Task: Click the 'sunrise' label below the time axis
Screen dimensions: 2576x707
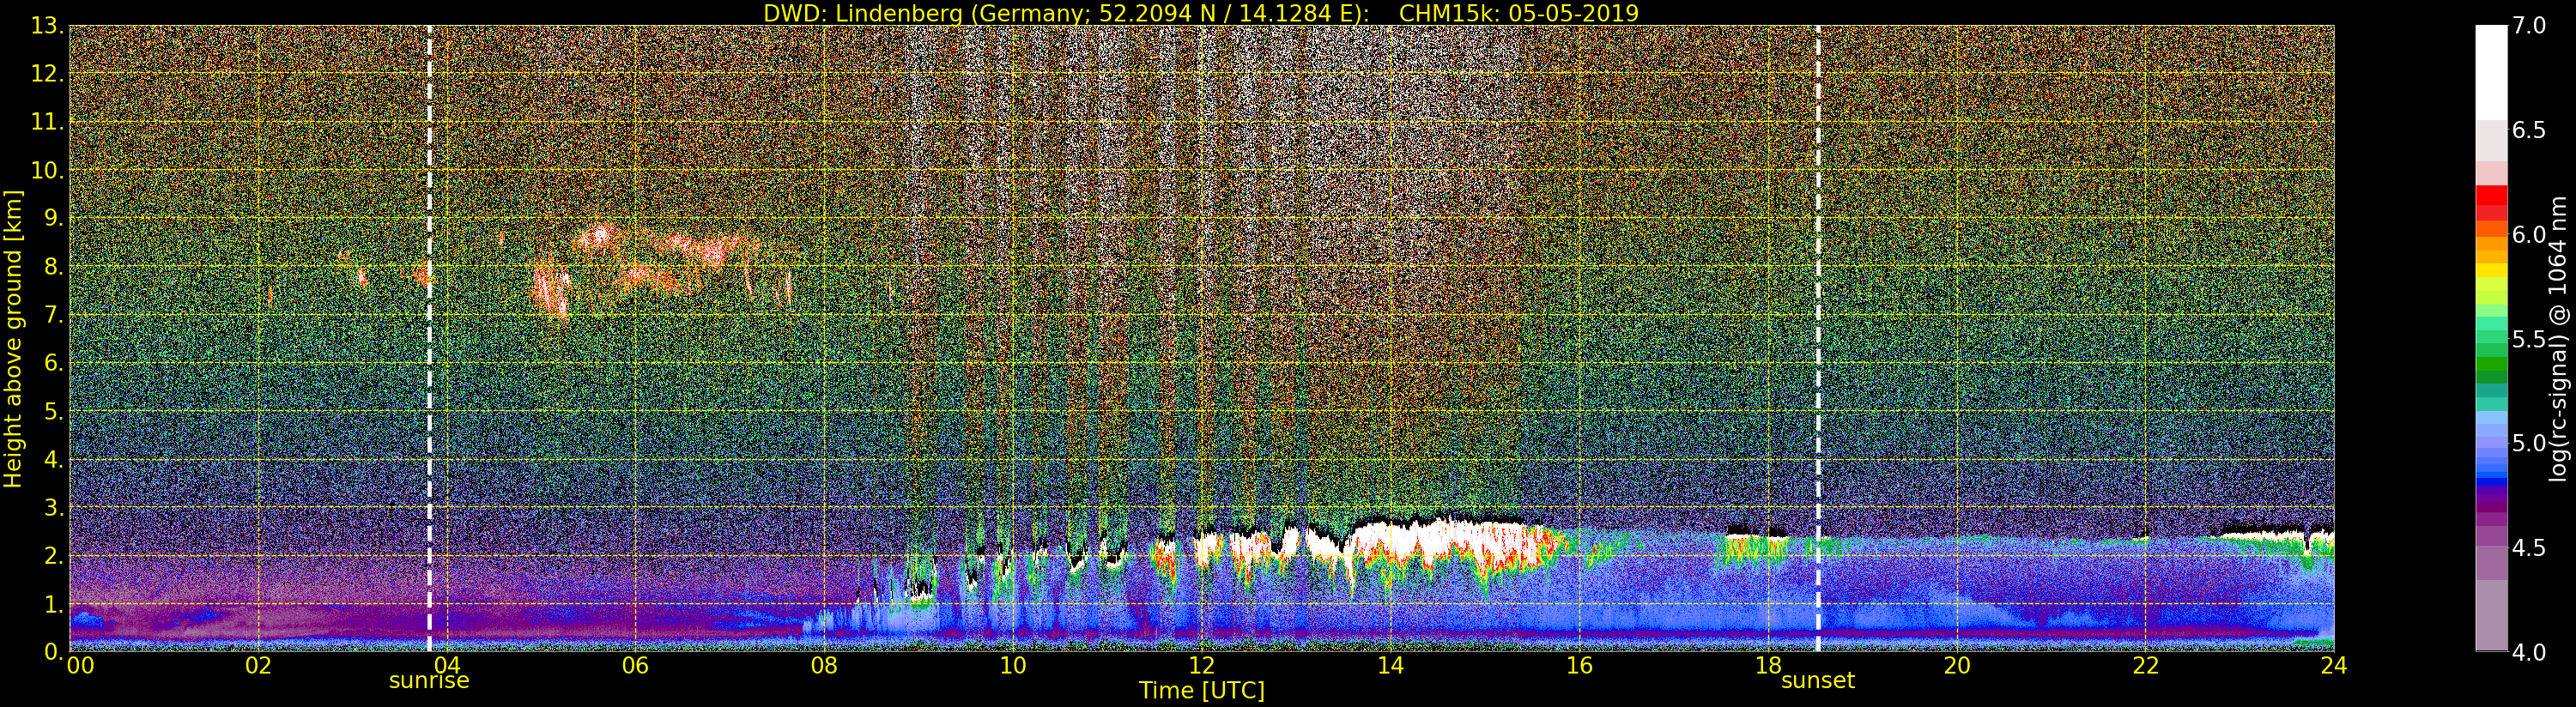Action: (429, 681)
